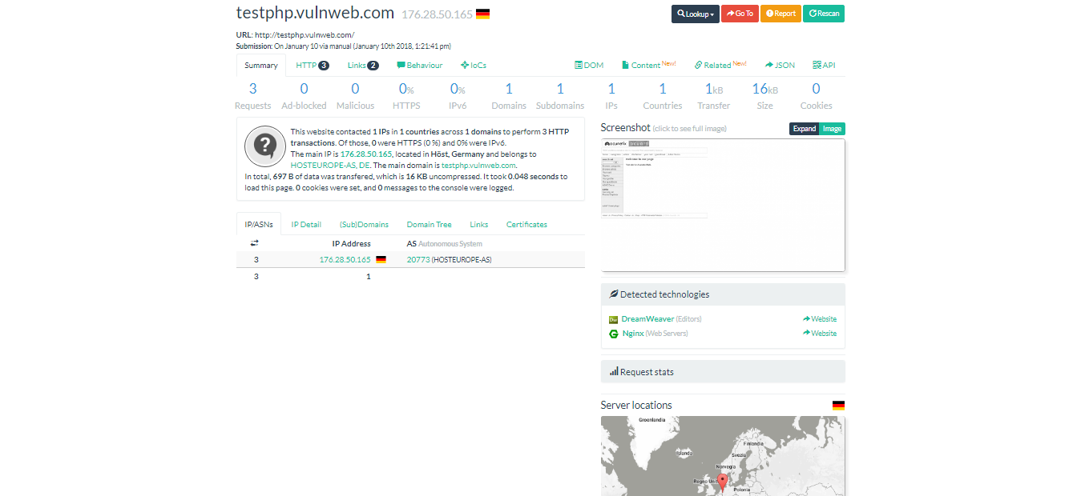The height and width of the screenshot is (496, 1081).
Task: Open the Lookup dropdown menu
Action: [695, 14]
